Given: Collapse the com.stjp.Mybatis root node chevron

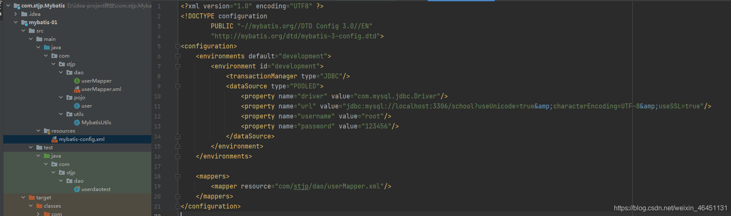Looking at the screenshot, I should (x=8, y=6).
